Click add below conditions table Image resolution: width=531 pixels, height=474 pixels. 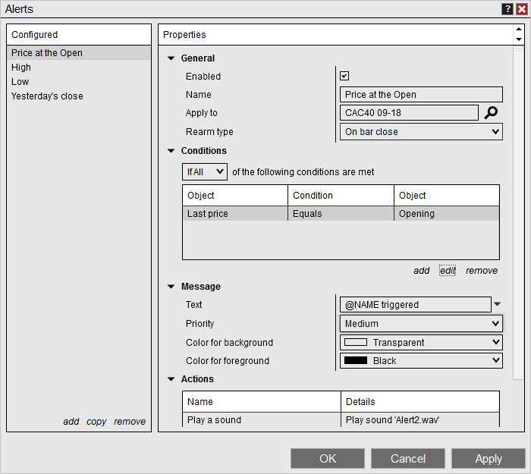pos(421,271)
